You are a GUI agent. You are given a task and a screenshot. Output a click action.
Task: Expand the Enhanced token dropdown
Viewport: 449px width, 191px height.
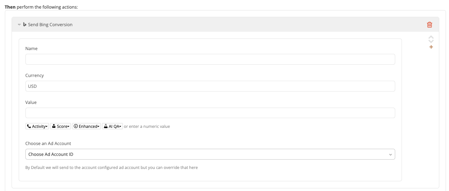click(x=86, y=126)
